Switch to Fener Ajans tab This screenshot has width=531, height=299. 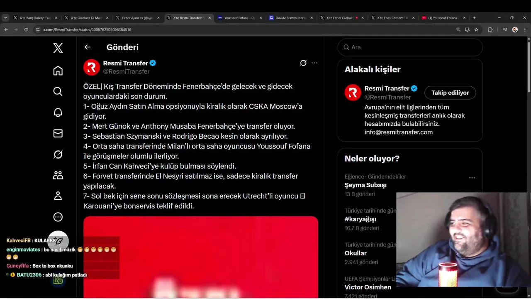click(137, 18)
